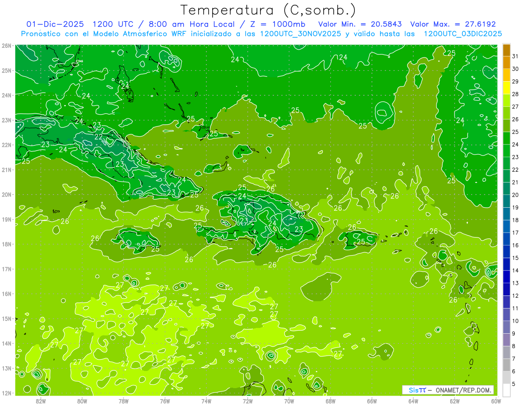The height and width of the screenshot is (407, 527).
Task: Pick the teal swatch between 19 and 20
Action: (x=506, y=201)
